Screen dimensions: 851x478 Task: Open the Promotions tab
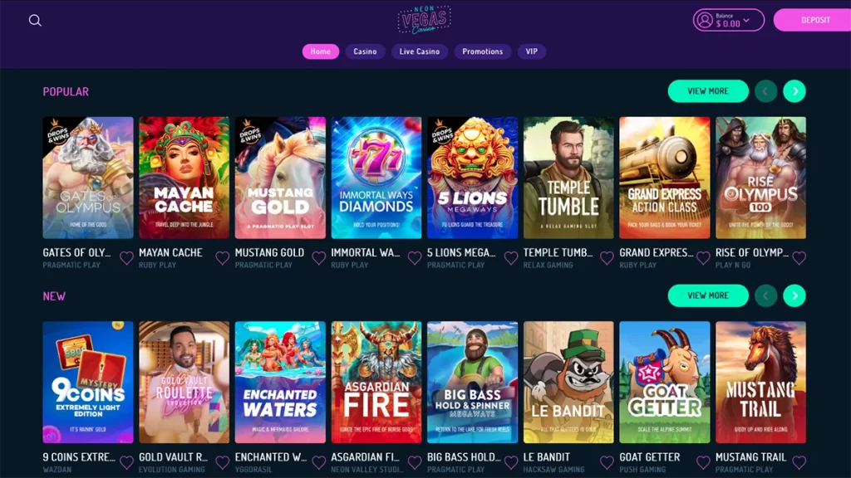pyautogui.click(x=483, y=51)
